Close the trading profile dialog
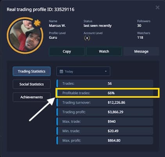The width and height of the screenshot is (165, 157). point(158,7)
